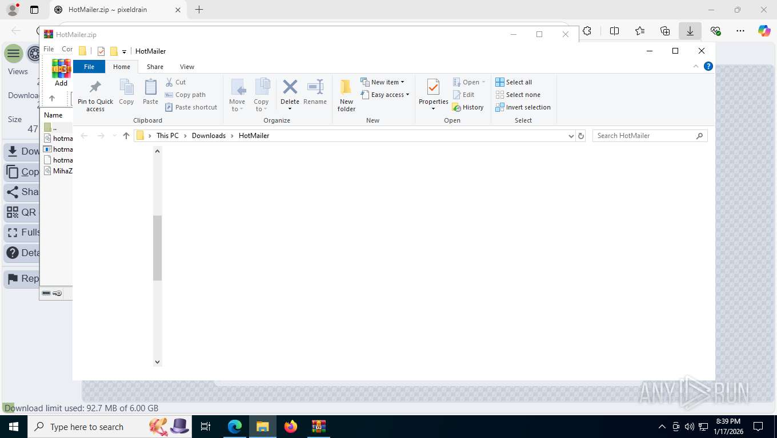Refresh the HotMailer folder view

point(581,136)
